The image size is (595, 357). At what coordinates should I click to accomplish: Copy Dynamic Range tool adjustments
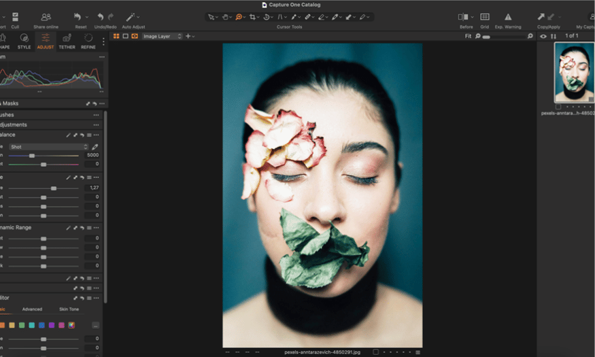point(75,228)
